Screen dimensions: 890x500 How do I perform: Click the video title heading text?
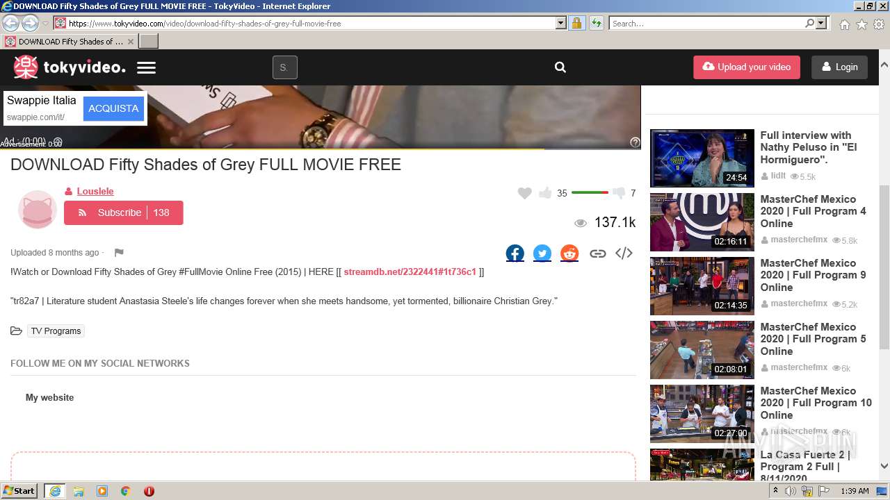pos(206,165)
